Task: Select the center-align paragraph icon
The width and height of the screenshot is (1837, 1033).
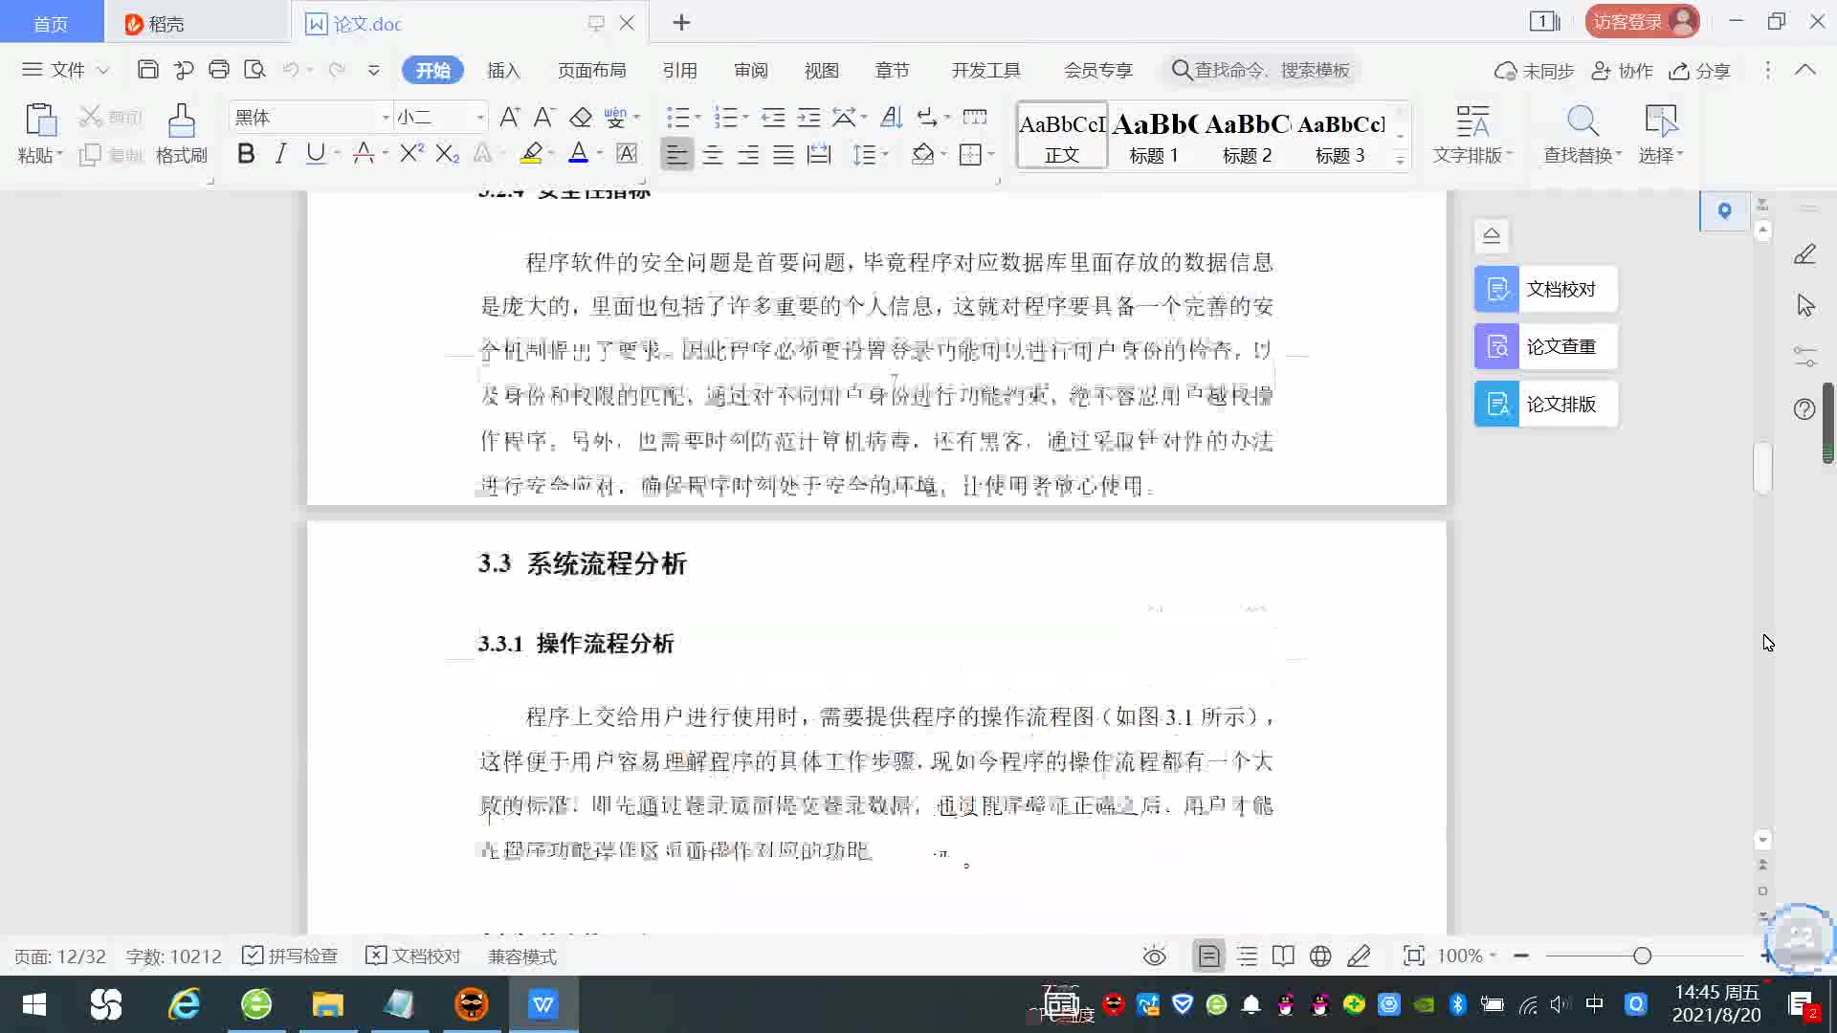Action: 713,155
